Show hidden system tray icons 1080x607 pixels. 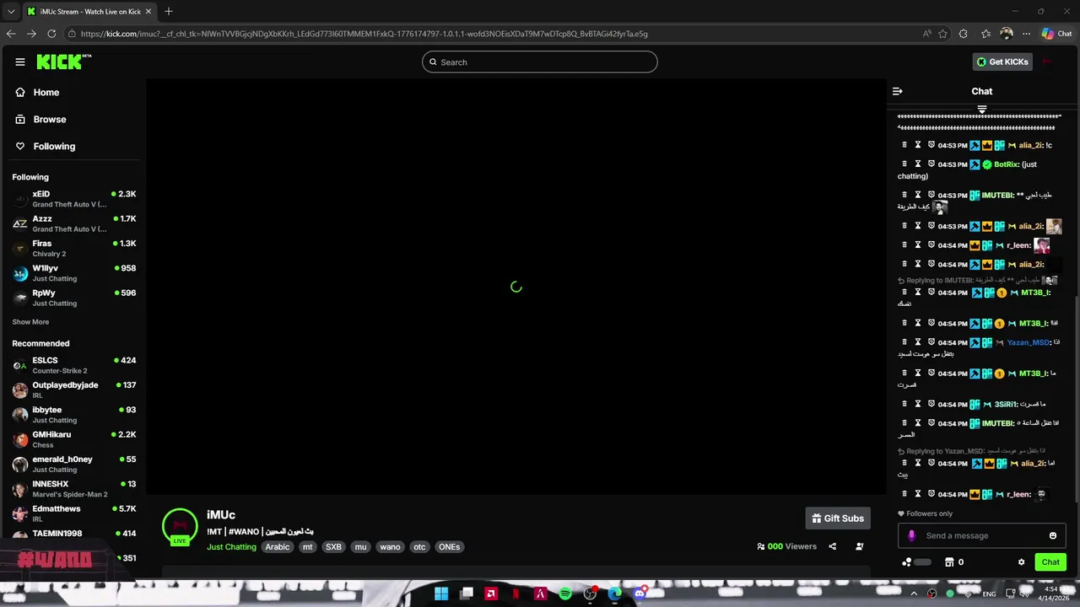tap(914, 594)
